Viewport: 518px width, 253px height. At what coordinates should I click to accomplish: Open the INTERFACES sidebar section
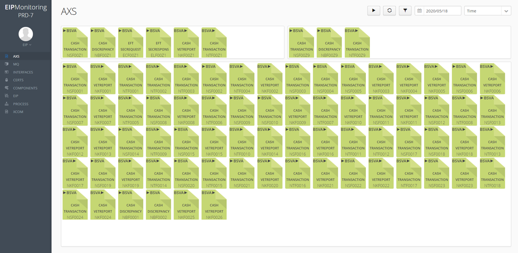23,72
